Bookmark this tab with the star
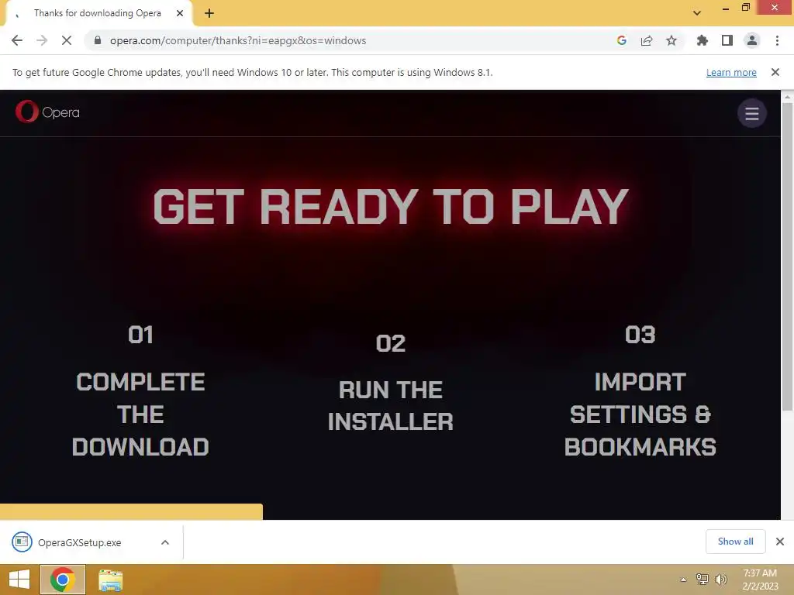 pyautogui.click(x=671, y=40)
